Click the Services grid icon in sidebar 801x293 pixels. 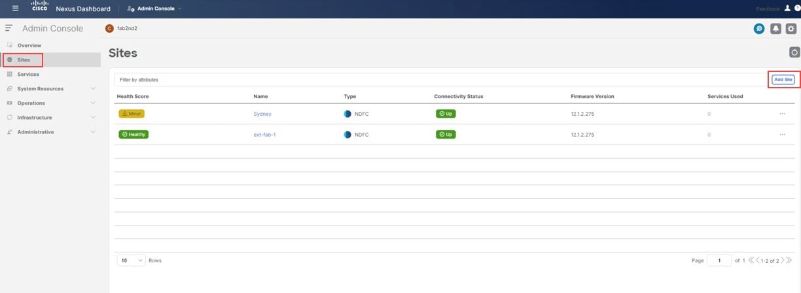[9, 74]
